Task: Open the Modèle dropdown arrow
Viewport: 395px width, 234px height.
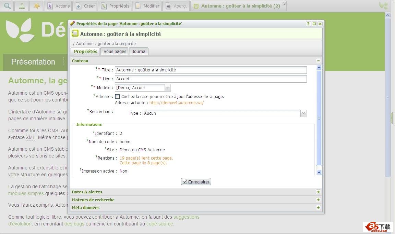Action: [x=168, y=88]
